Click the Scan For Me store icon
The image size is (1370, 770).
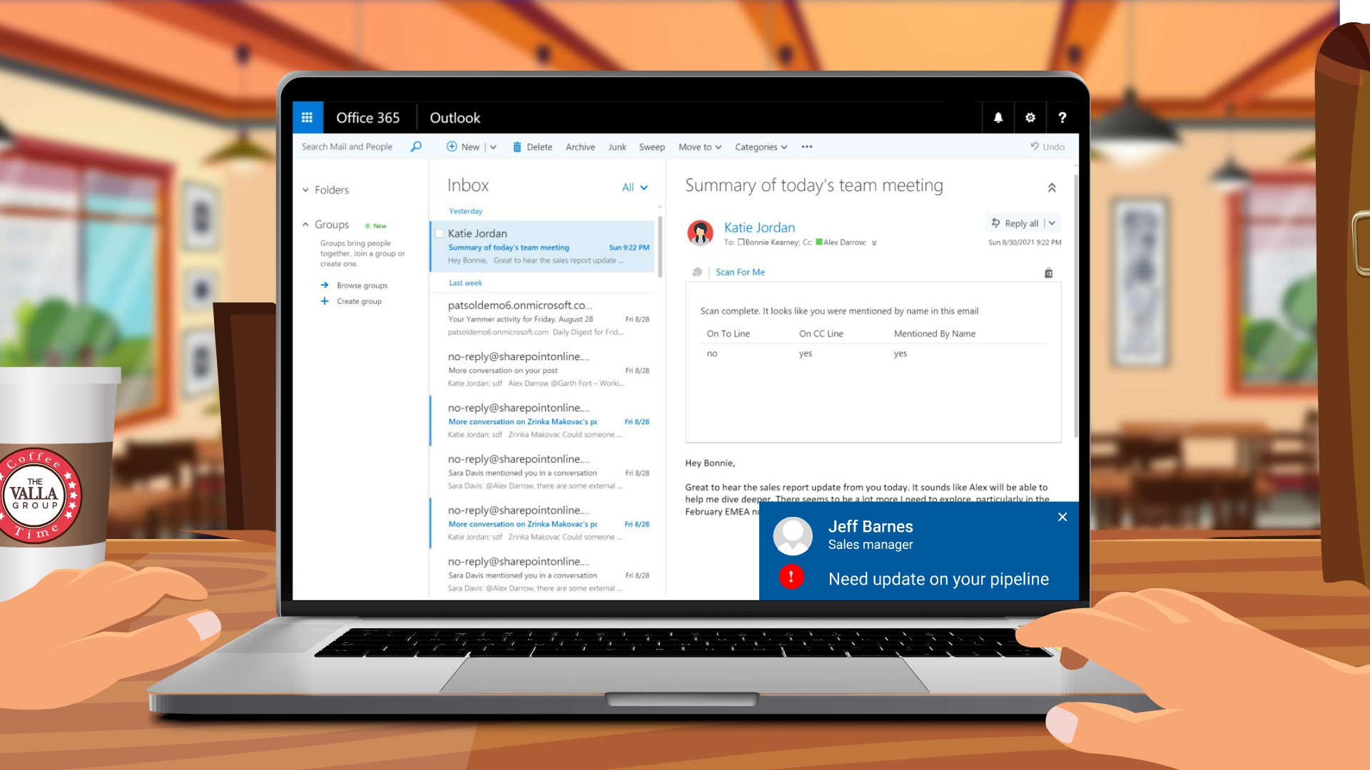point(1048,272)
